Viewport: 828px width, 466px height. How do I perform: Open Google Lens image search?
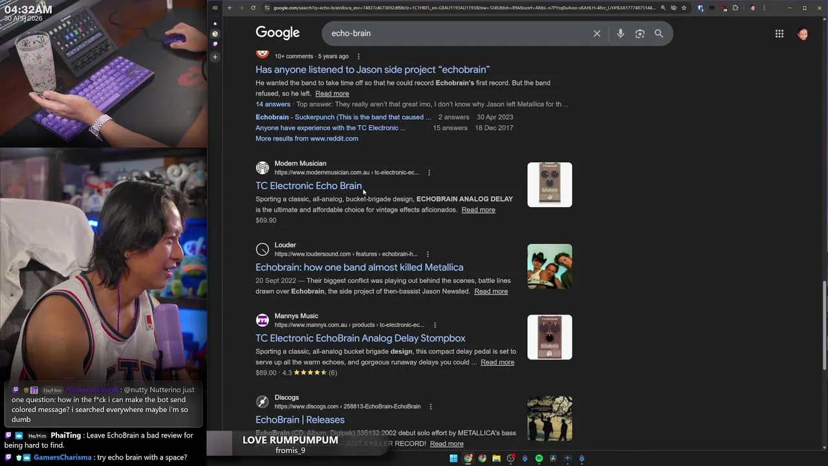(640, 34)
